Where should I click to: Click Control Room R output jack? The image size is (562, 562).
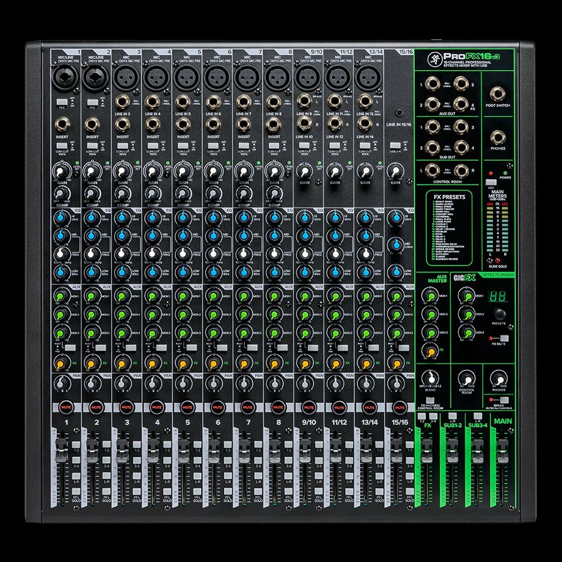point(461,171)
